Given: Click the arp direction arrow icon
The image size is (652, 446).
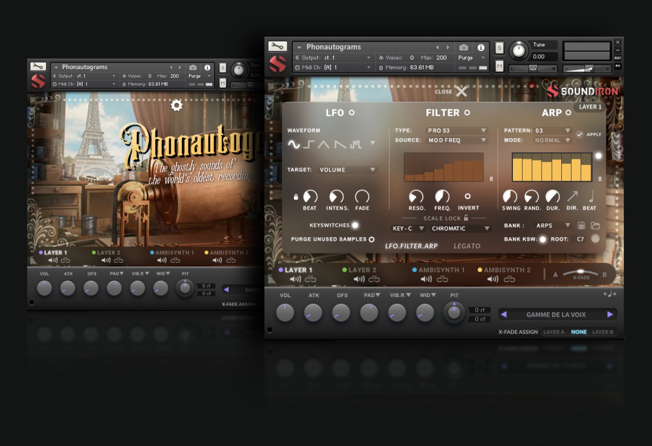Looking at the screenshot, I should click(x=573, y=196).
